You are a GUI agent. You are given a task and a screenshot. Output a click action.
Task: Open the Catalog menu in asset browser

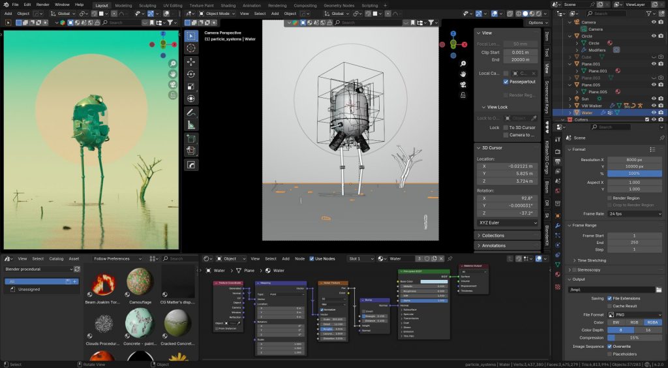56,258
